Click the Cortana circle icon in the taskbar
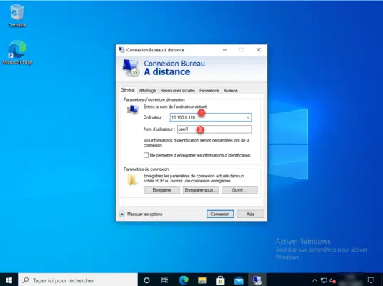The image size is (383, 286). 146,280
